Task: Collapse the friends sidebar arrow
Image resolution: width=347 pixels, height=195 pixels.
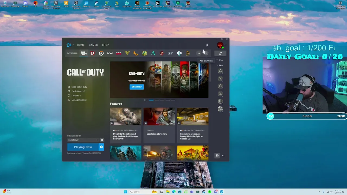Action: (223, 156)
